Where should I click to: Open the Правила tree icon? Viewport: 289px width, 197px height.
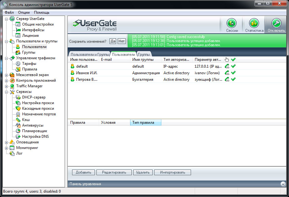pos(18,69)
